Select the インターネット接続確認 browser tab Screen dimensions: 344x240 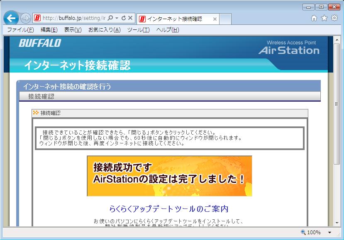(178, 19)
